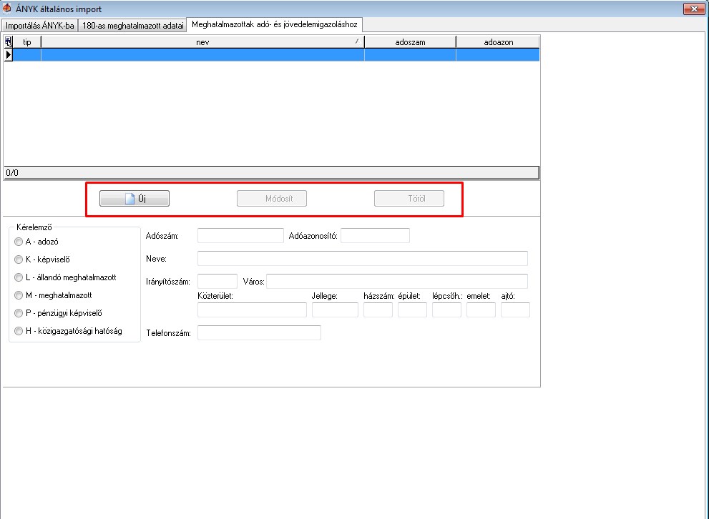Click the adoazon column header

tap(498, 42)
